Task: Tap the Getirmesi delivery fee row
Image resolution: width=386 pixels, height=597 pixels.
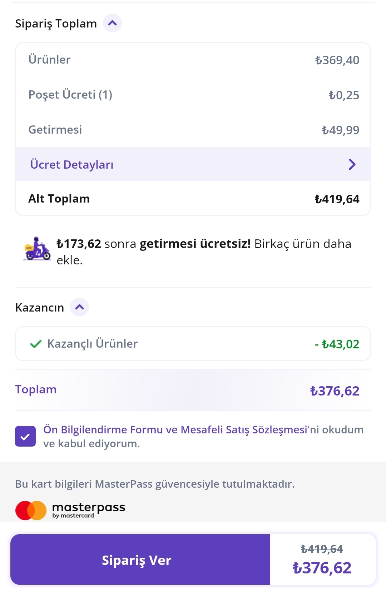Action: point(193,130)
